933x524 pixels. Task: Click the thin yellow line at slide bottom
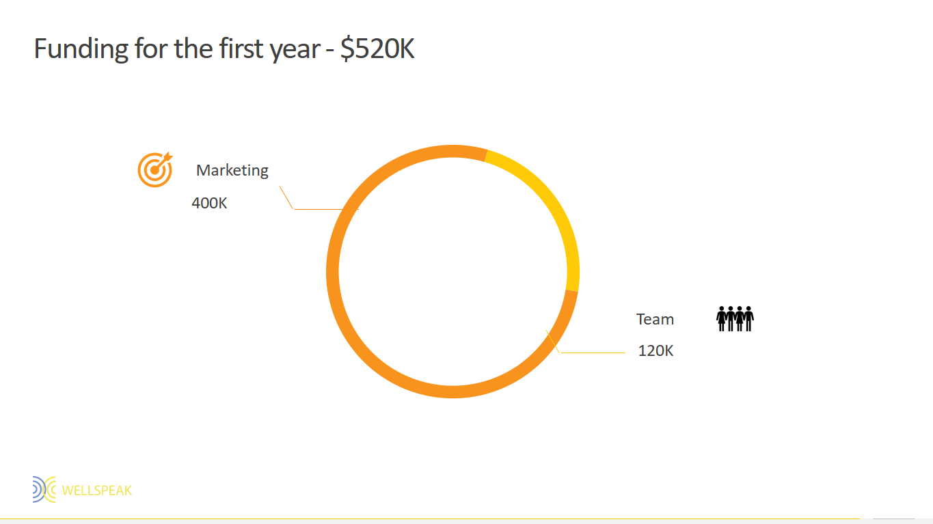[466, 519]
